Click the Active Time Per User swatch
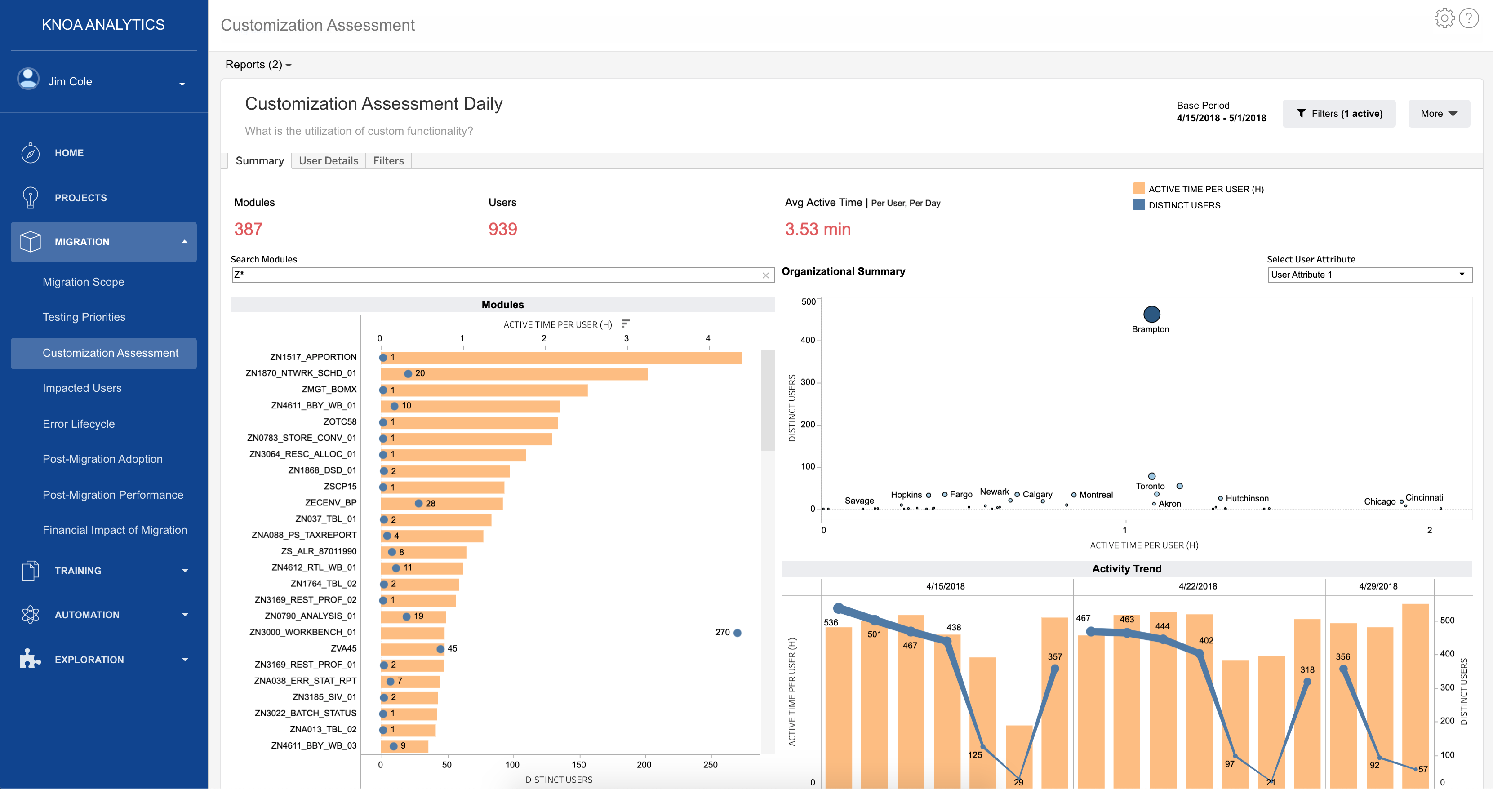The height and width of the screenshot is (789, 1493). (1139, 189)
